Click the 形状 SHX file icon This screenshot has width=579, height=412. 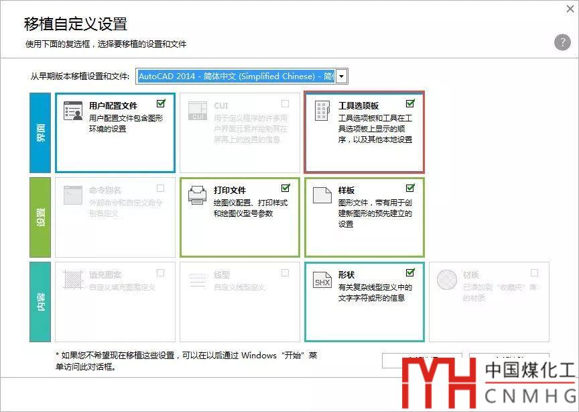tap(322, 280)
